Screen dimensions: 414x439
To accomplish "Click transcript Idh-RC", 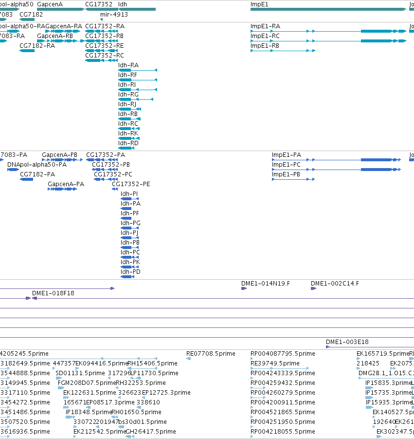I will coord(128,124).
